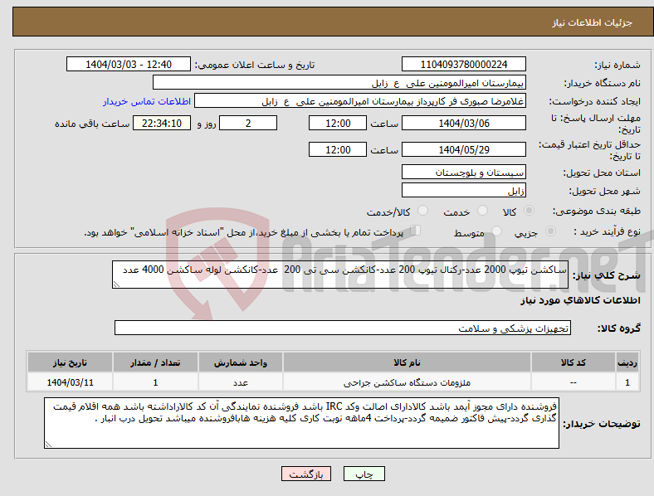Click the resize handle of buyer notes textbox
Screen dimensions: 654x496
pos(48,445)
